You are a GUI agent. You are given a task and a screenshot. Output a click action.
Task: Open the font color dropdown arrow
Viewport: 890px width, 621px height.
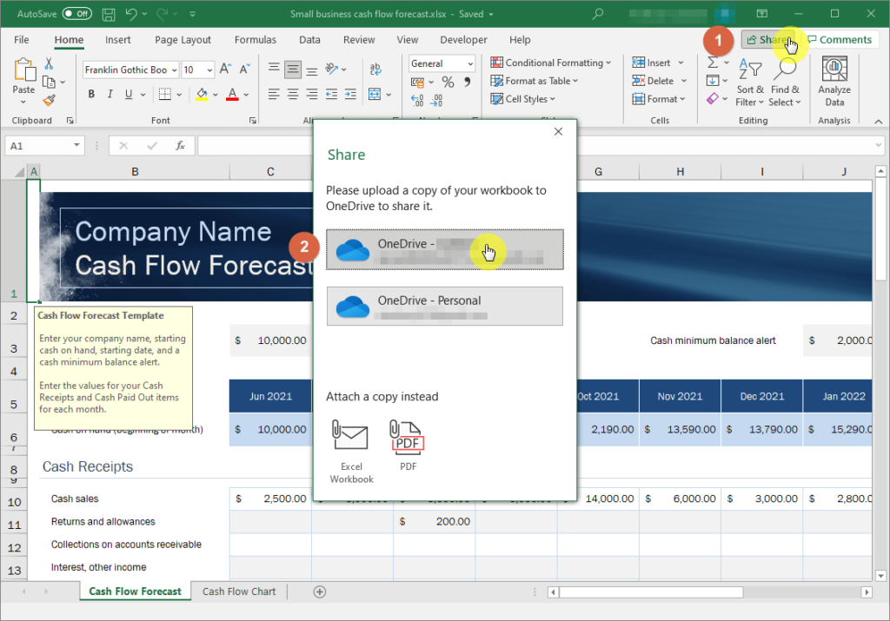246,95
